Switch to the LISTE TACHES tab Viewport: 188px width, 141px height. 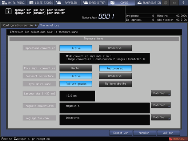(x=40, y=3)
